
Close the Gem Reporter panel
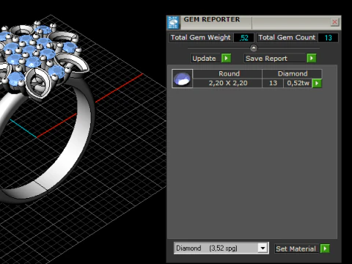334,22
